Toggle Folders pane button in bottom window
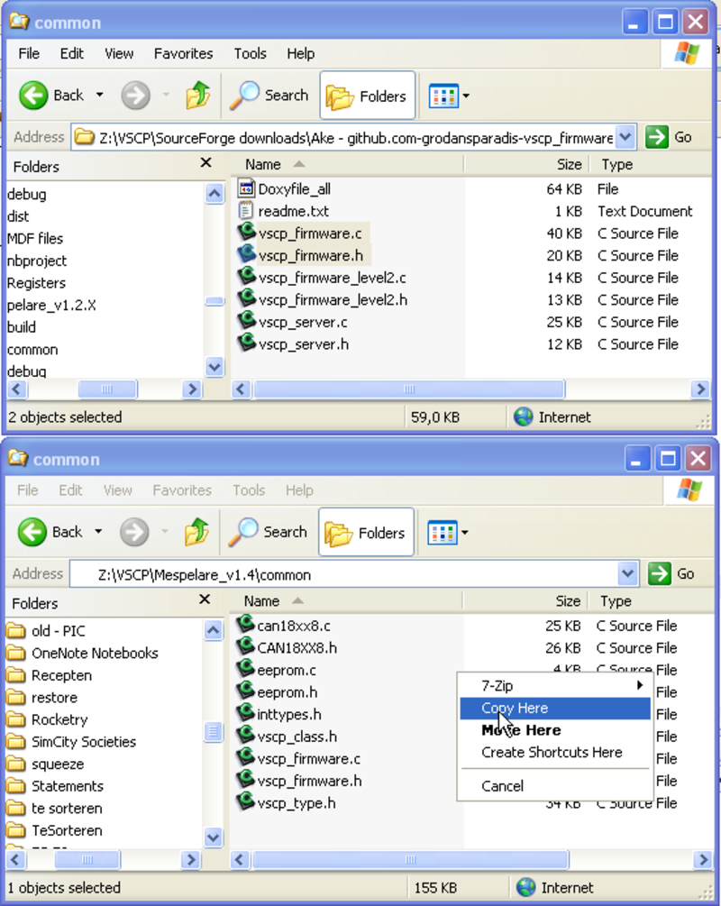Viewport: 721px width, 906px height. 366,533
